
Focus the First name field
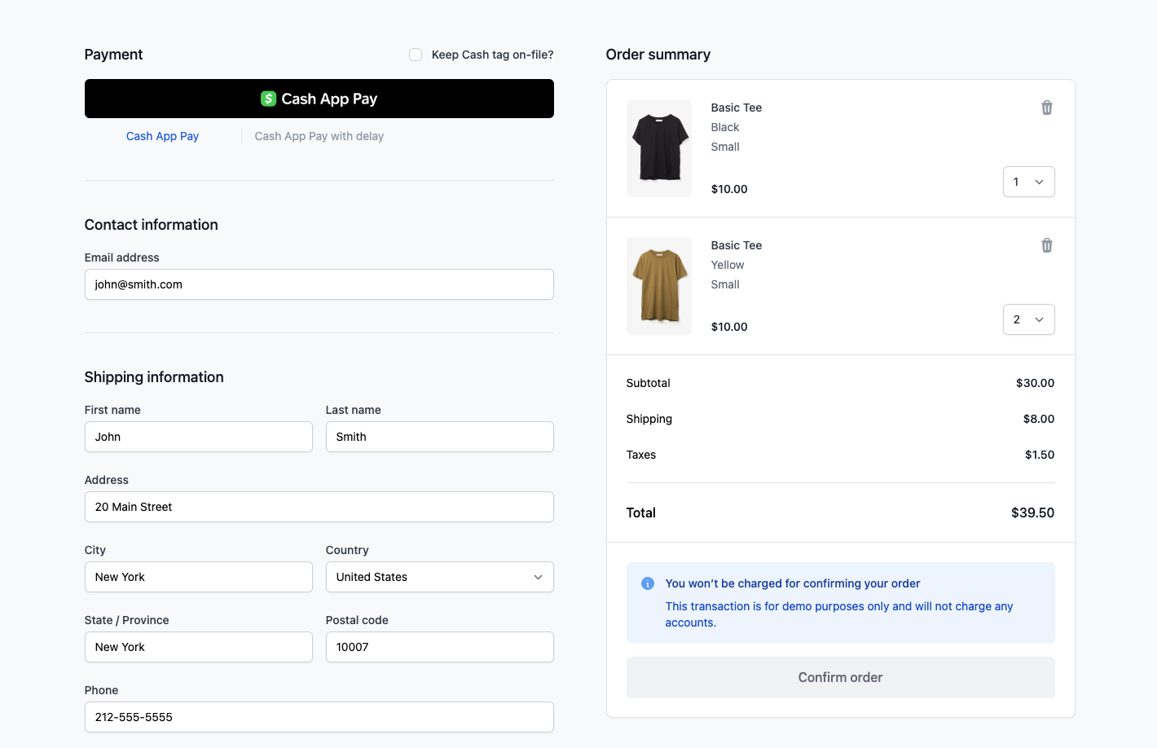(198, 437)
